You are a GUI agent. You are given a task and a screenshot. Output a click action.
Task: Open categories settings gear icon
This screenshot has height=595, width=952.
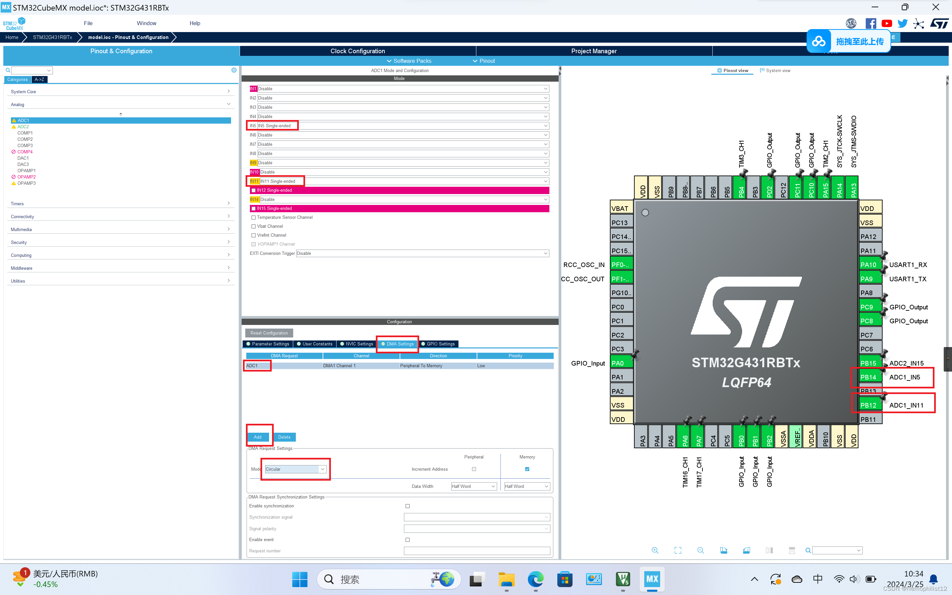tap(234, 70)
